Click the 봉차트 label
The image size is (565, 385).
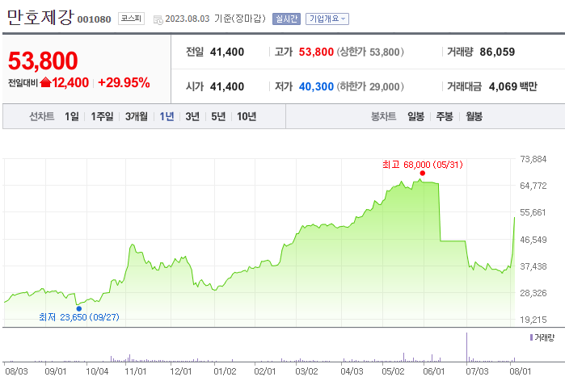coord(383,116)
